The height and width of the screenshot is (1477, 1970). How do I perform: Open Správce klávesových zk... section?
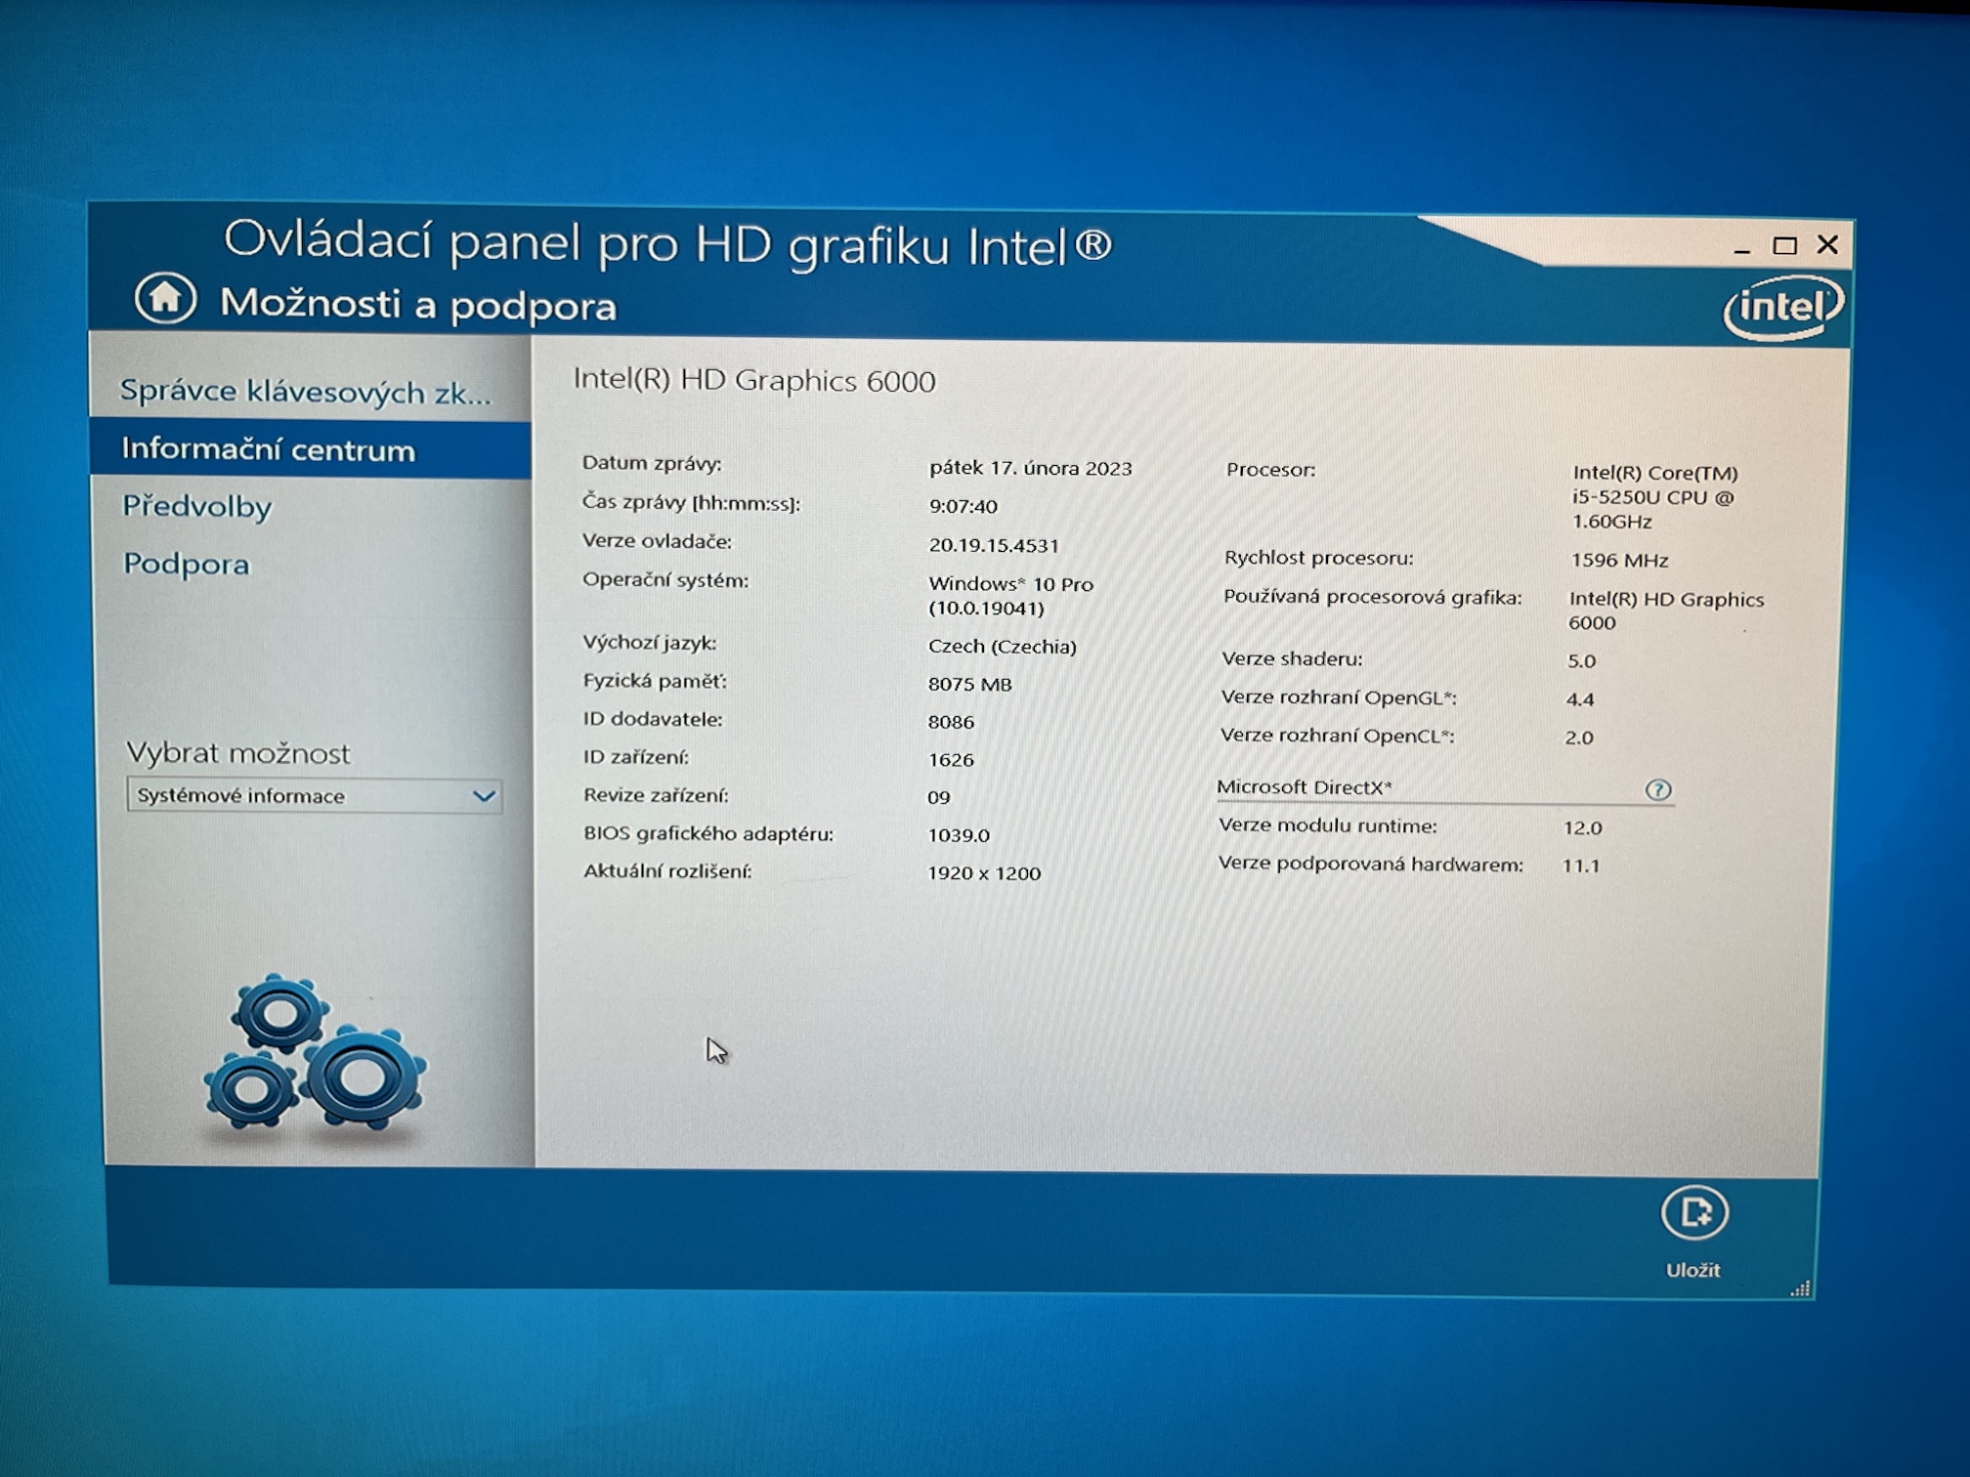(305, 392)
